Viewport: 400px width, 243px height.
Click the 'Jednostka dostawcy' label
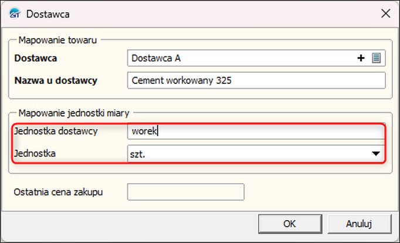pos(57,131)
